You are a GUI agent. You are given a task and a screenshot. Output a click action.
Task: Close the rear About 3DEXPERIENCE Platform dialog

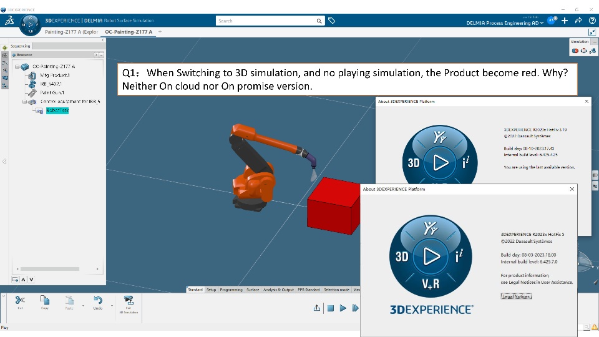587,101
